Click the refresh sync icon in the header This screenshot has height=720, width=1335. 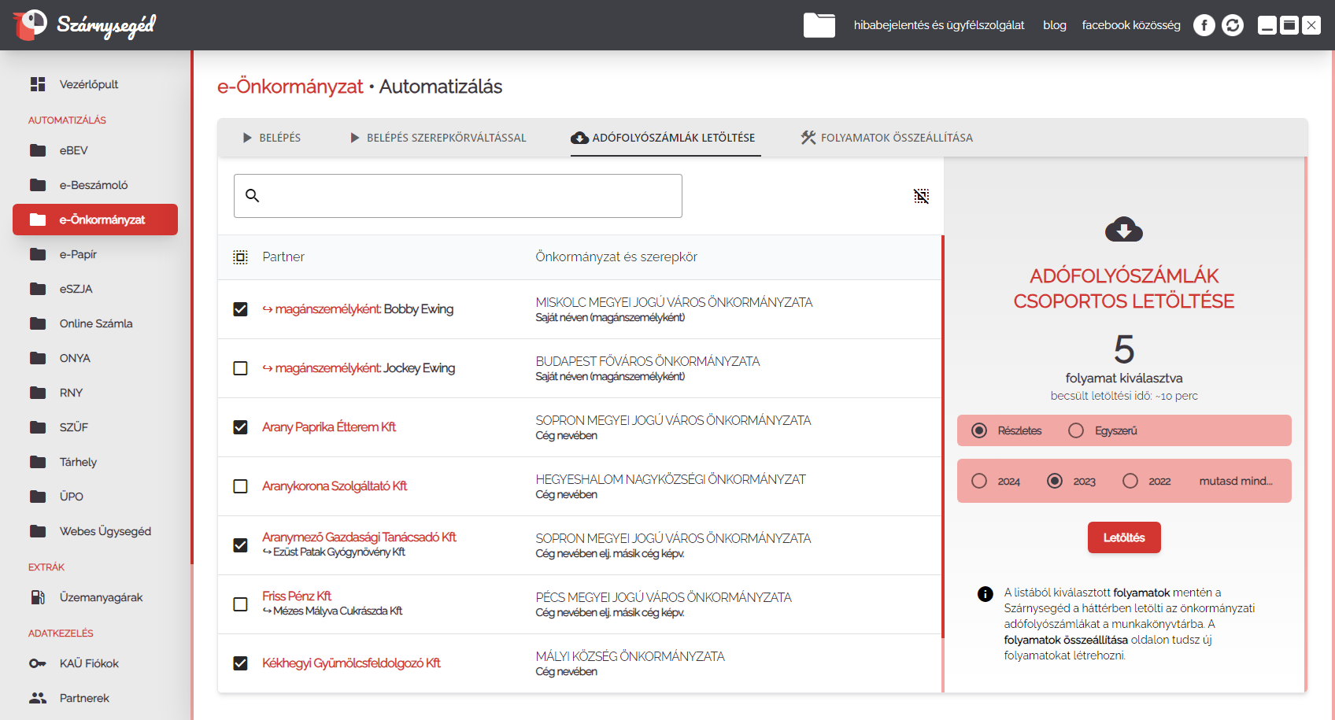click(x=1233, y=25)
